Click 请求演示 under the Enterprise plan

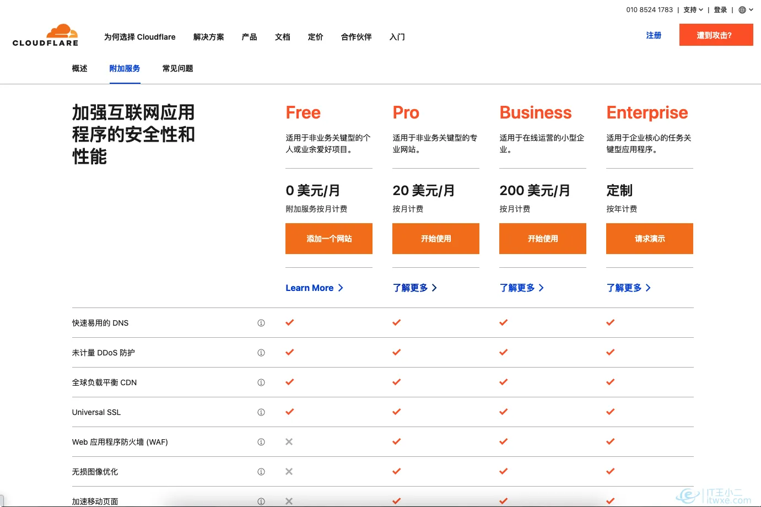649,239
